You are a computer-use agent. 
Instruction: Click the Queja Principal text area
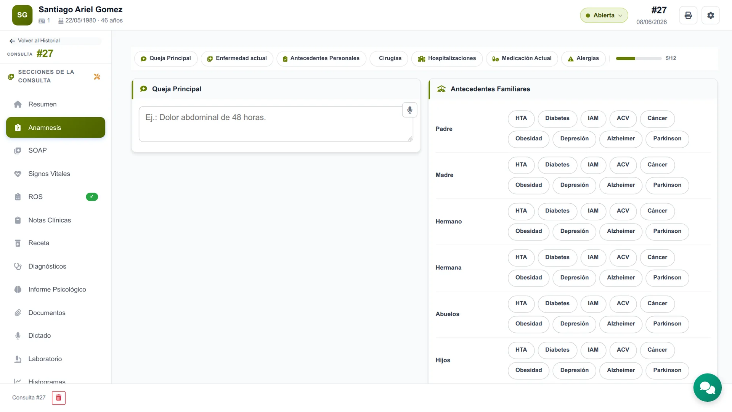point(276,124)
